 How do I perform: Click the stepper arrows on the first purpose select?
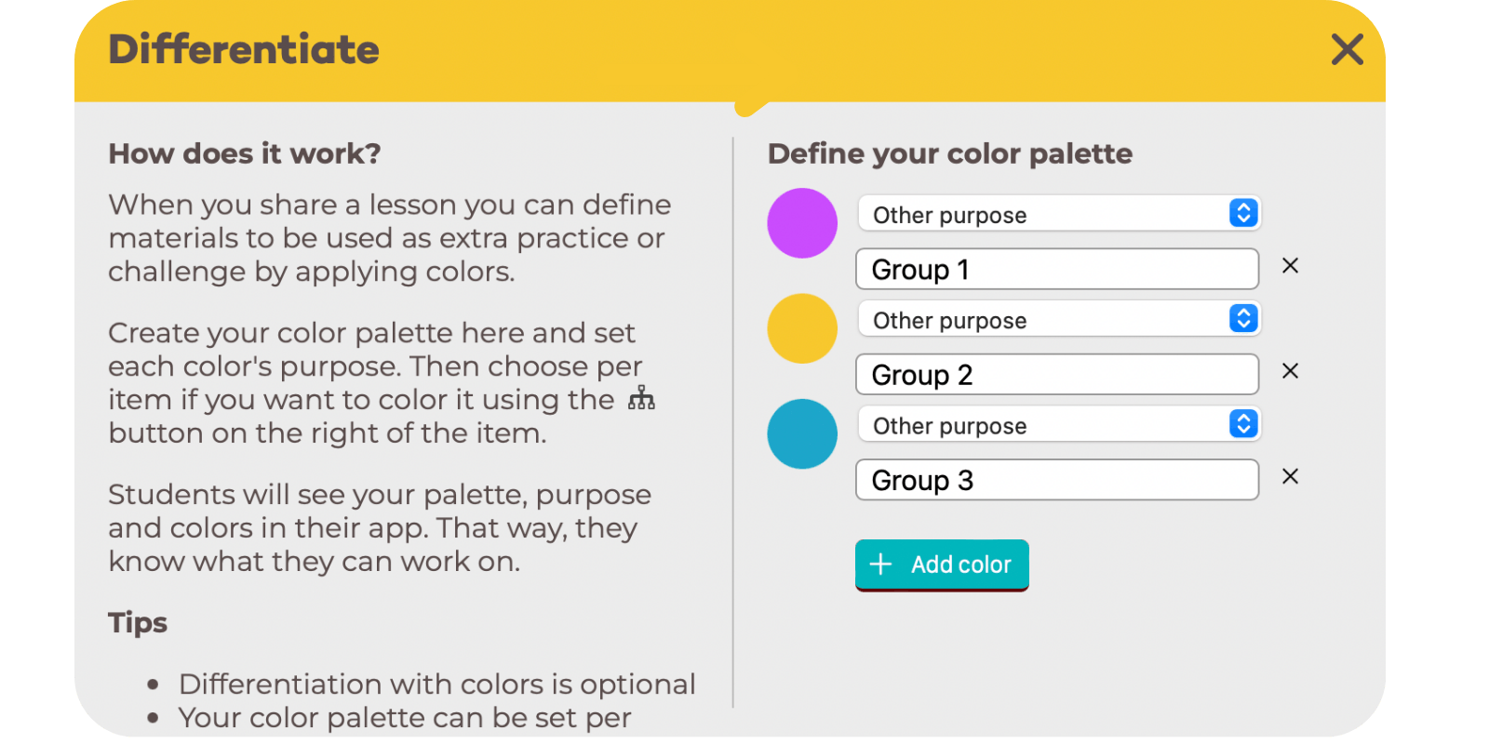click(1243, 213)
